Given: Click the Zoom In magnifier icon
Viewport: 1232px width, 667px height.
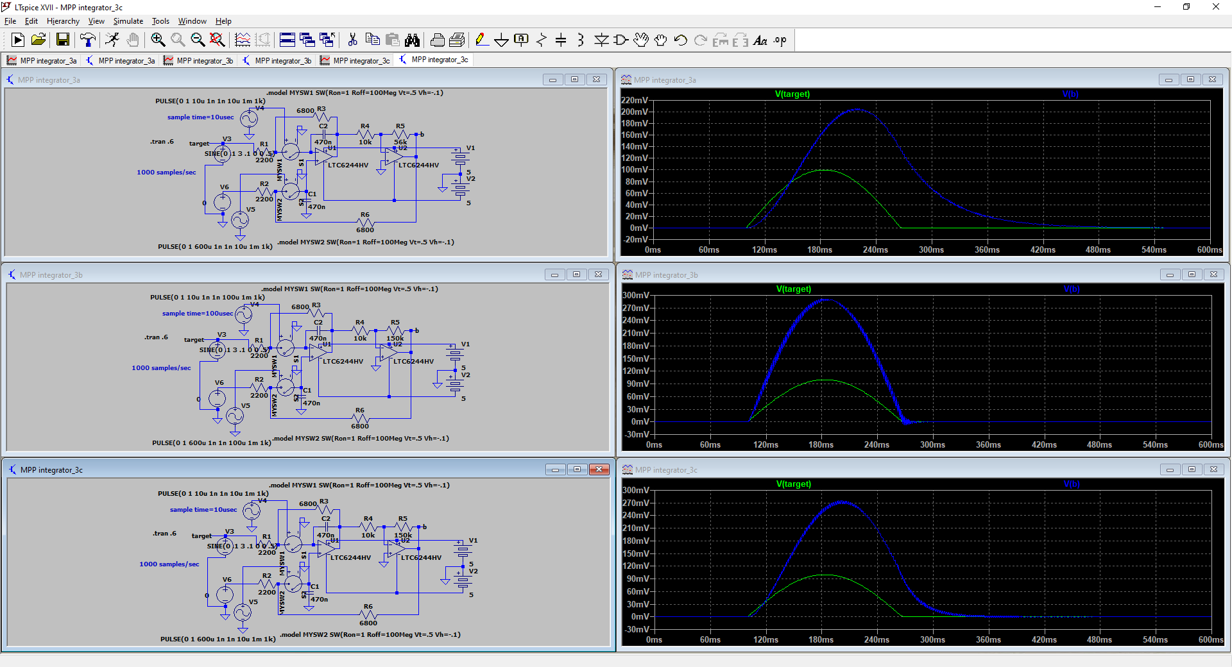Looking at the screenshot, I should [x=158, y=40].
